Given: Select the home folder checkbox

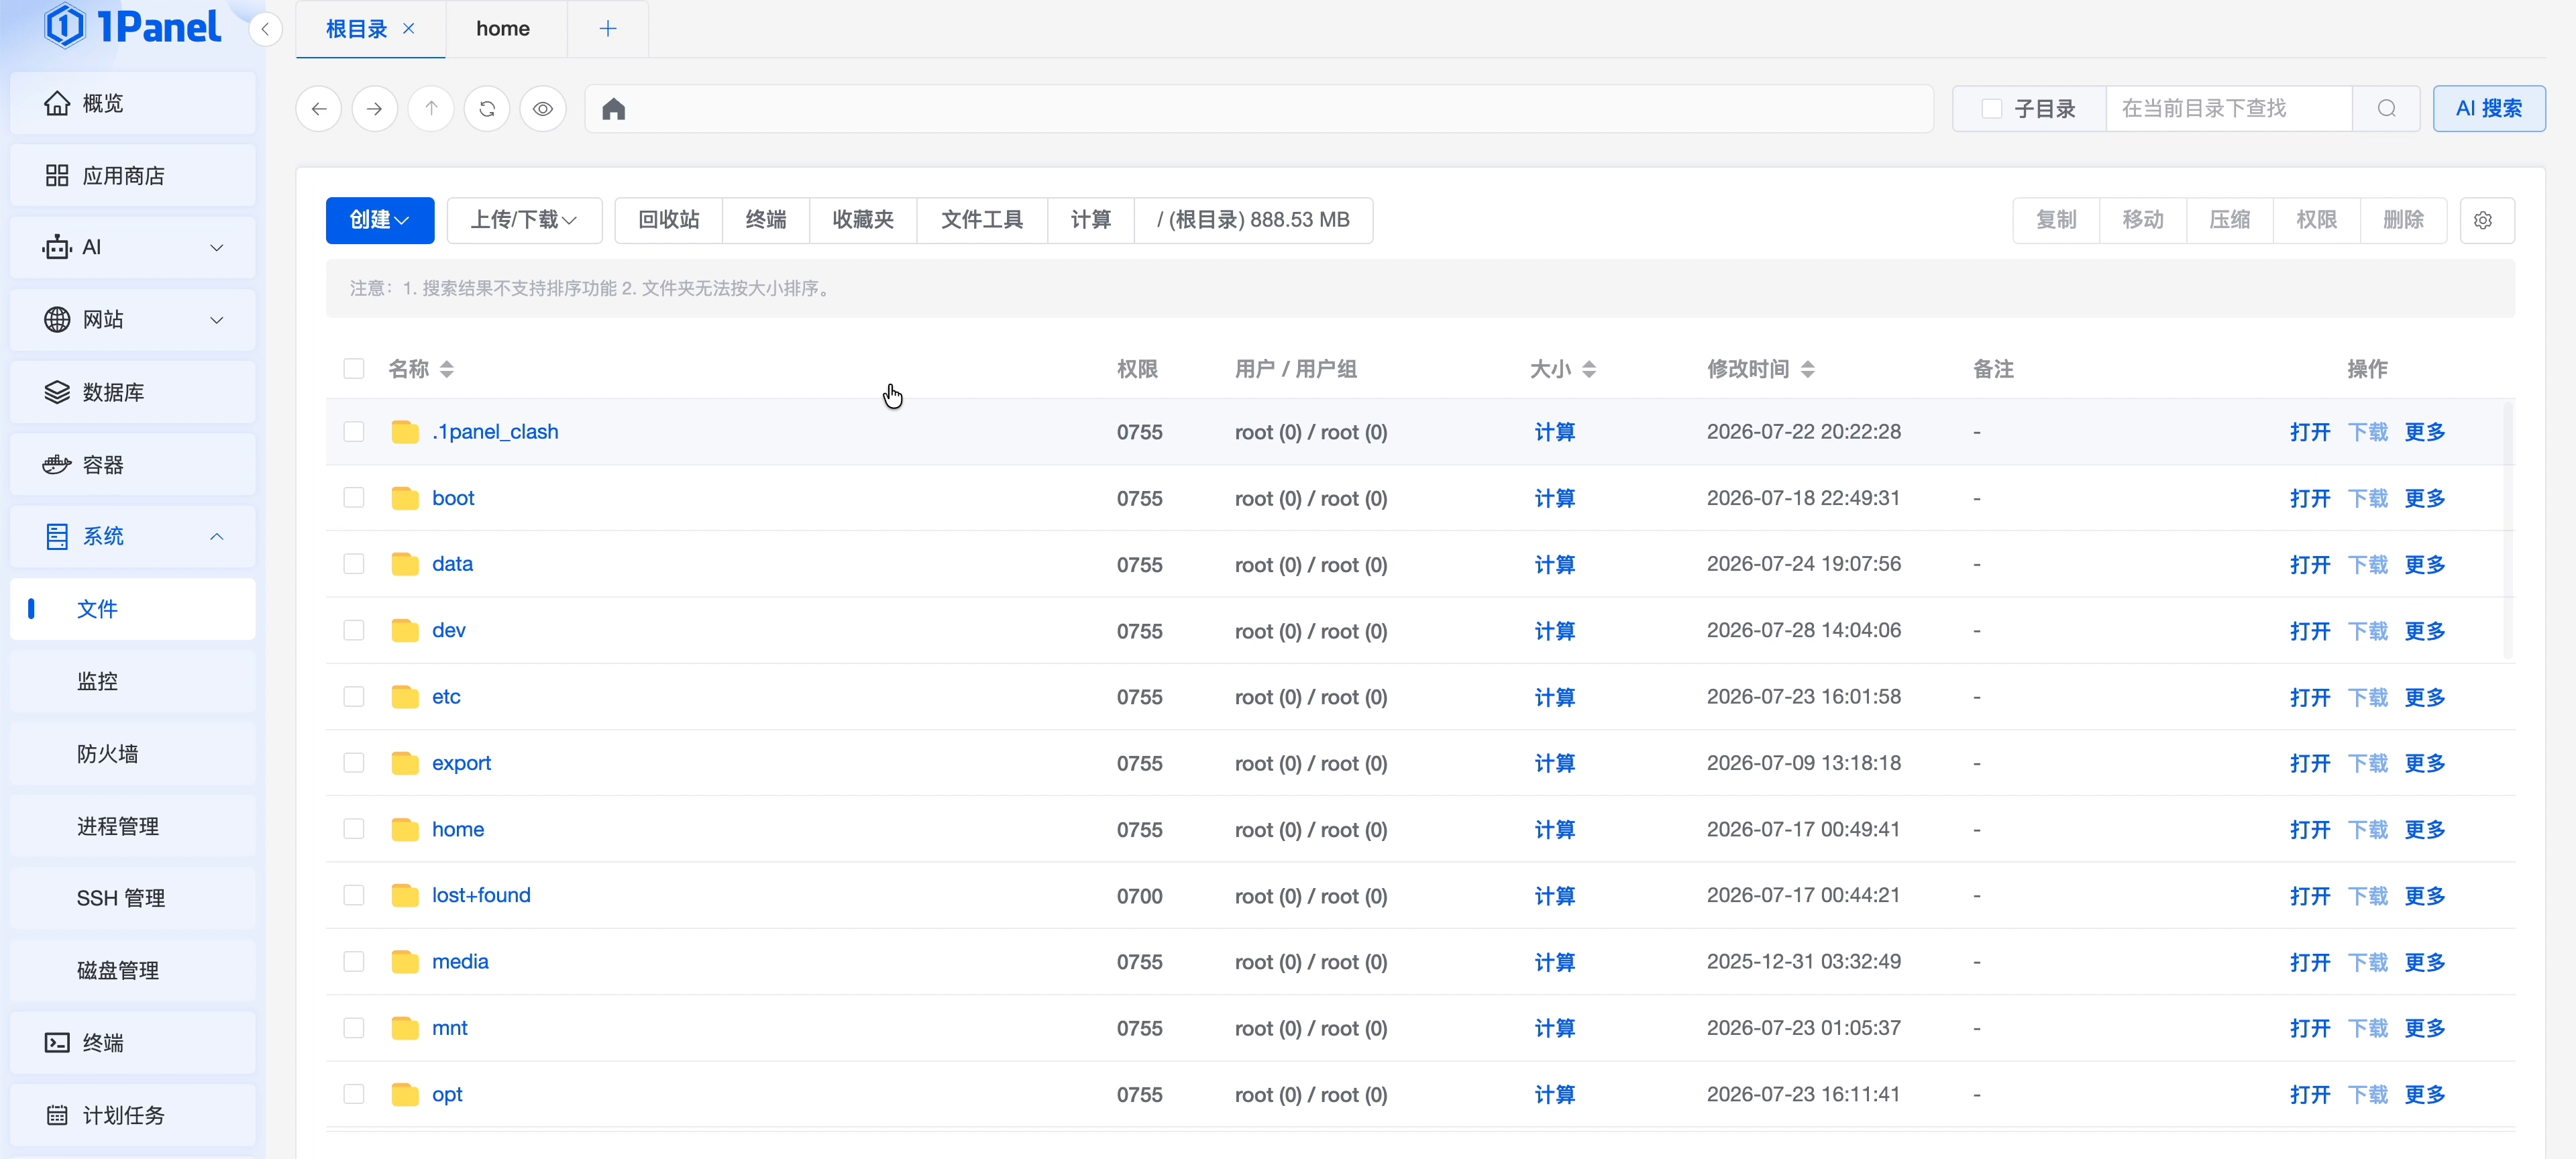Looking at the screenshot, I should [354, 829].
